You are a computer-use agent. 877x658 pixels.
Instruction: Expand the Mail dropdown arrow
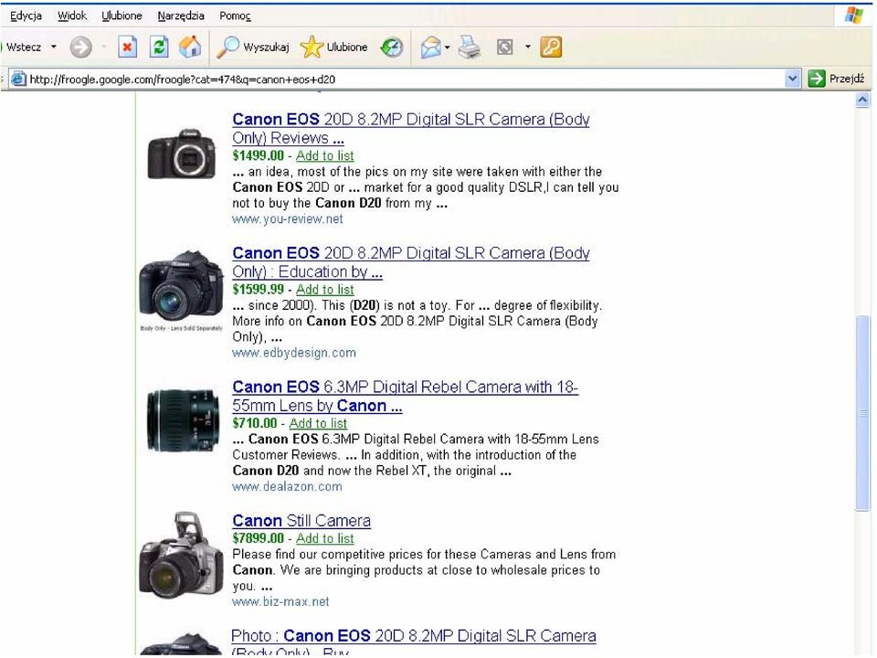click(447, 47)
